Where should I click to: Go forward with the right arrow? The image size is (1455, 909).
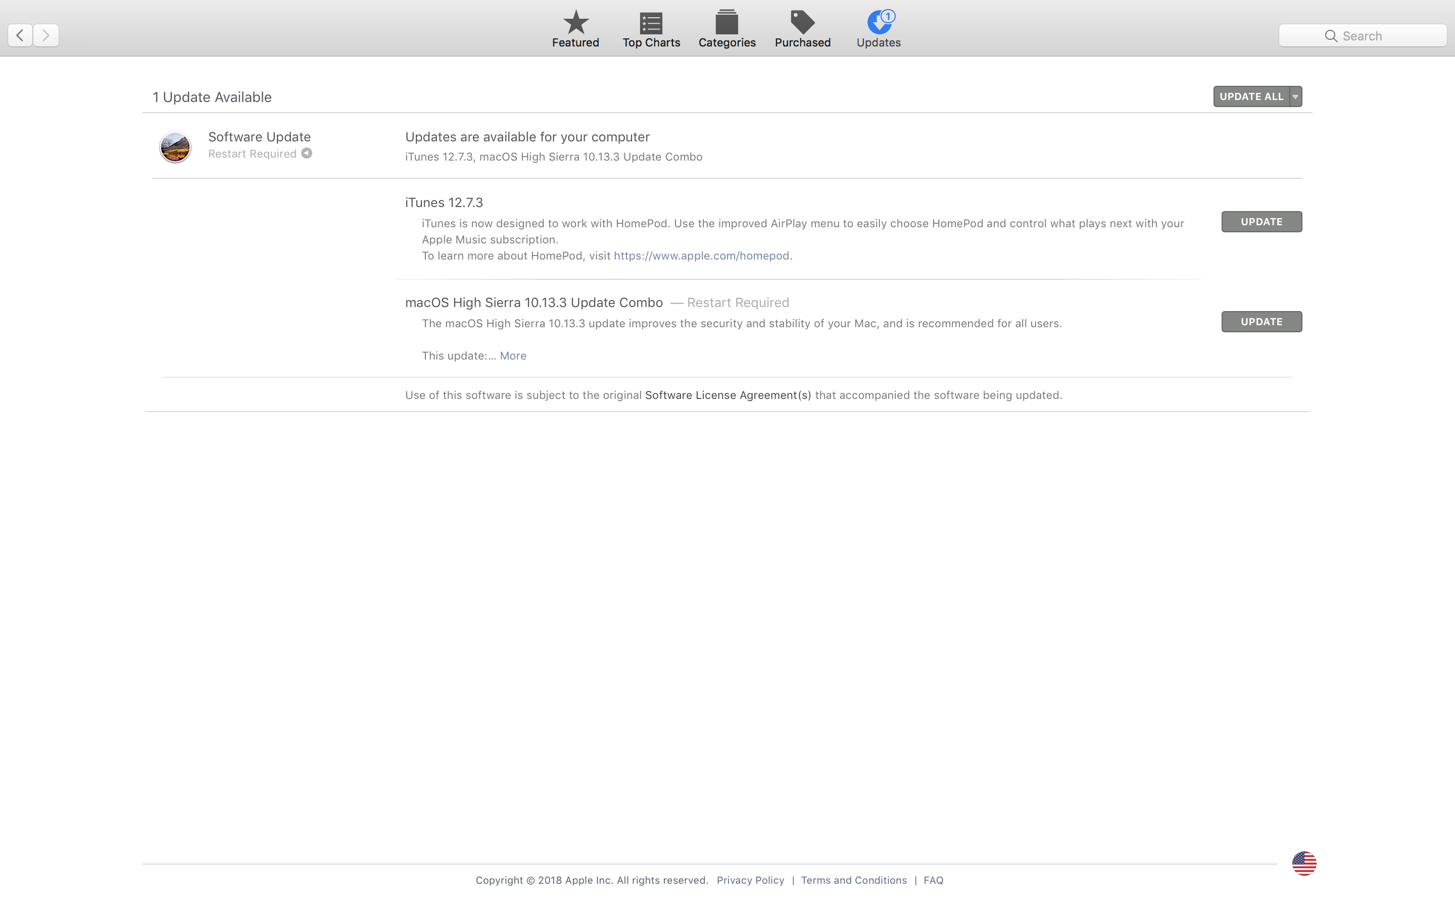45,35
